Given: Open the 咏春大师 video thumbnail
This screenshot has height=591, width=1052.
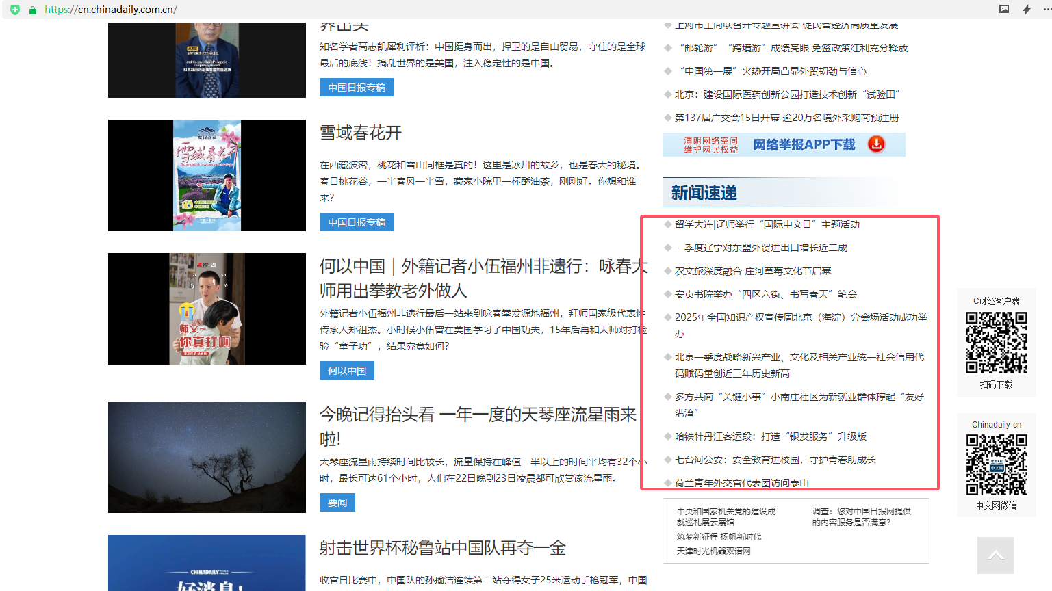Looking at the screenshot, I should point(207,308).
